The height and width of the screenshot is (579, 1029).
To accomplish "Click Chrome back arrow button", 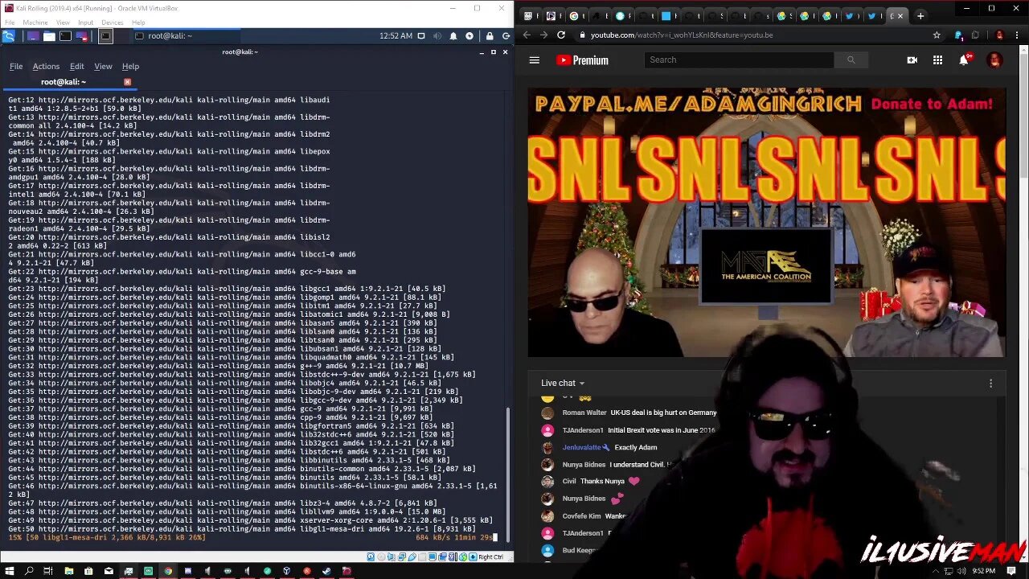I will point(527,35).
